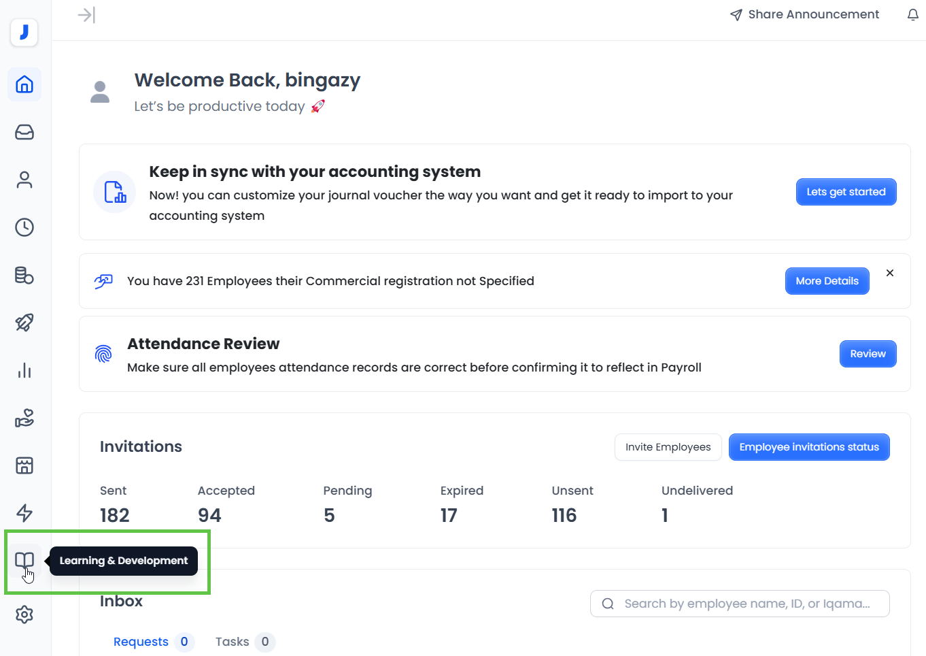Screen dimensions: 926x656
Task: Open the settings gear icon
Action: click(24, 614)
